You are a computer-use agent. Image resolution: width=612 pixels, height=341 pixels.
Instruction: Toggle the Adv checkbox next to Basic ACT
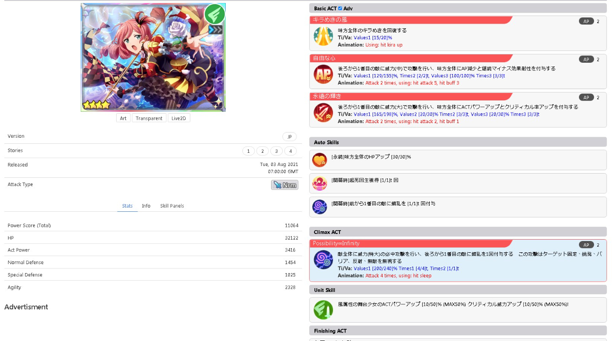coord(340,8)
